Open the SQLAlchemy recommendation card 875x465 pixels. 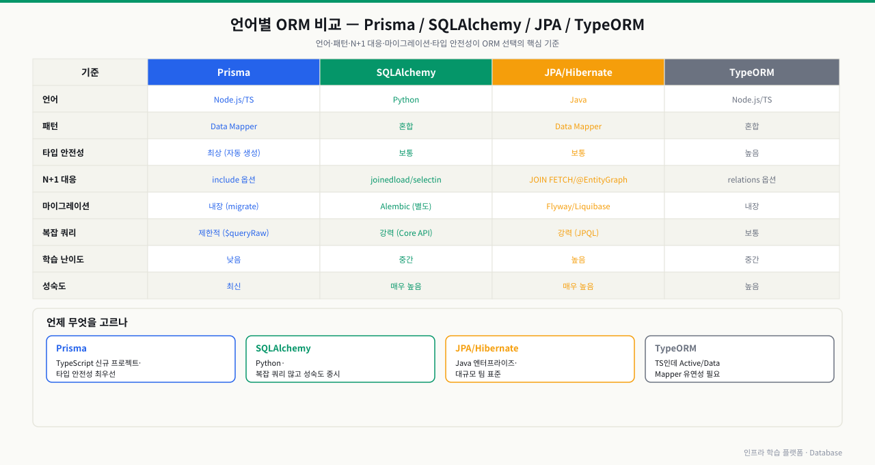point(340,359)
